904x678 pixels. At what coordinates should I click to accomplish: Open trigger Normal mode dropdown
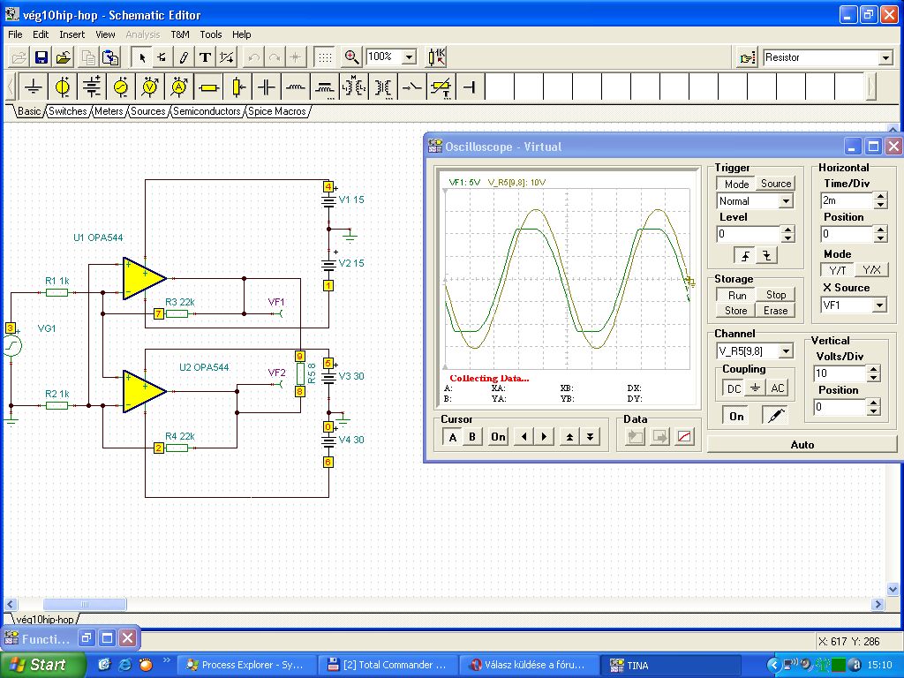[x=786, y=201]
